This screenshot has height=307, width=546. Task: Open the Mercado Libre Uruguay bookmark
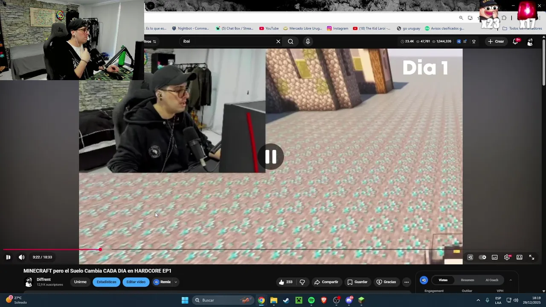(302, 29)
